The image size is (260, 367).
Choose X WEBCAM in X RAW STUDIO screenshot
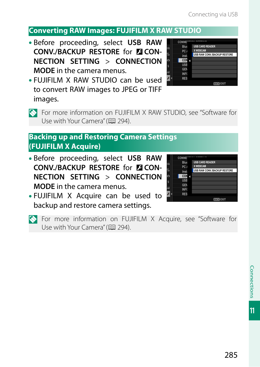214,50
